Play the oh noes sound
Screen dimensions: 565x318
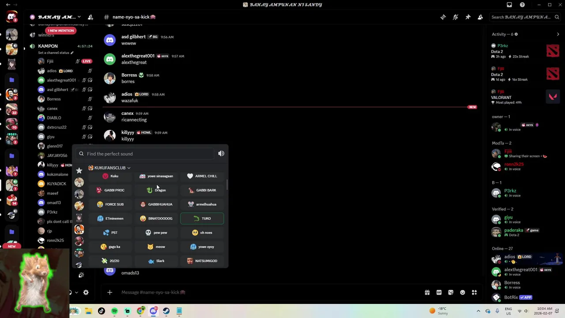point(202,232)
